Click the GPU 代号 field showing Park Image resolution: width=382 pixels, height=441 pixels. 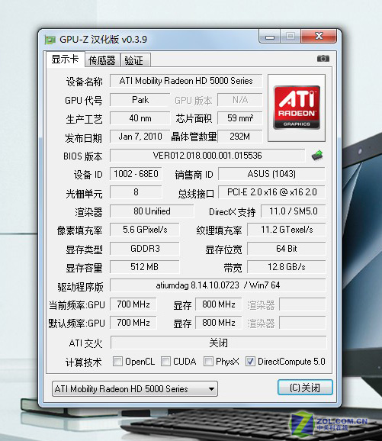[x=140, y=100]
